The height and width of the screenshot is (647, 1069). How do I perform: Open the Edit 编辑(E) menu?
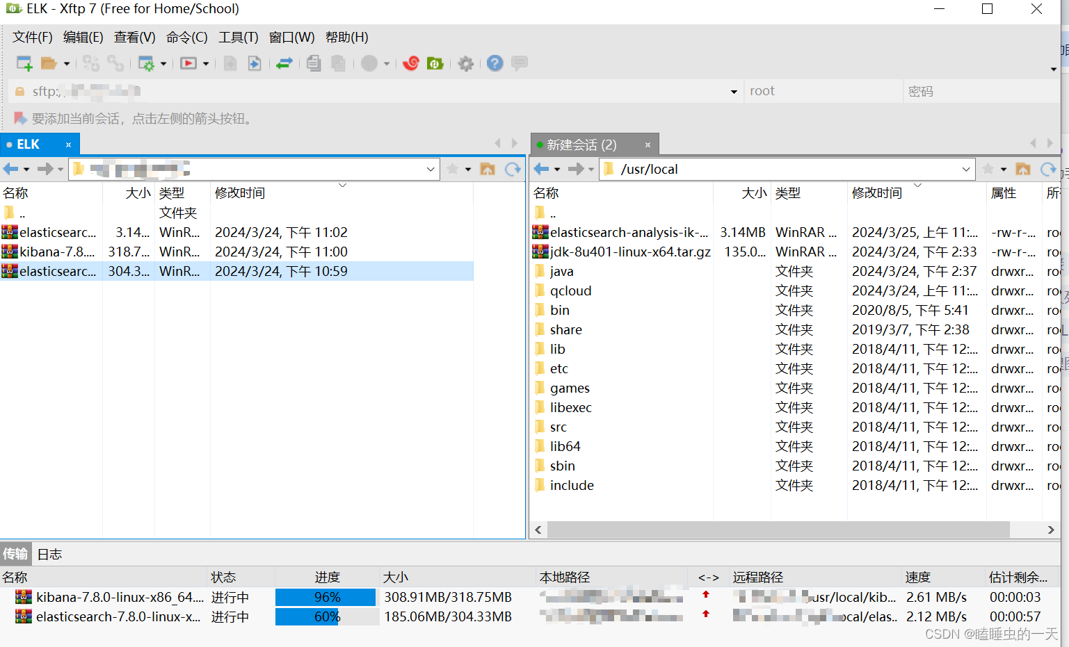coord(83,37)
